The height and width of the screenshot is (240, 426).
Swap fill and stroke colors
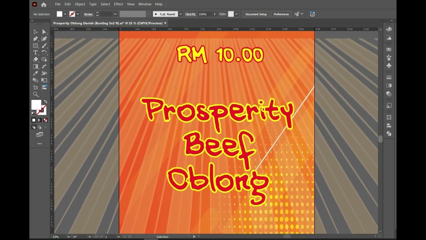[46, 102]
